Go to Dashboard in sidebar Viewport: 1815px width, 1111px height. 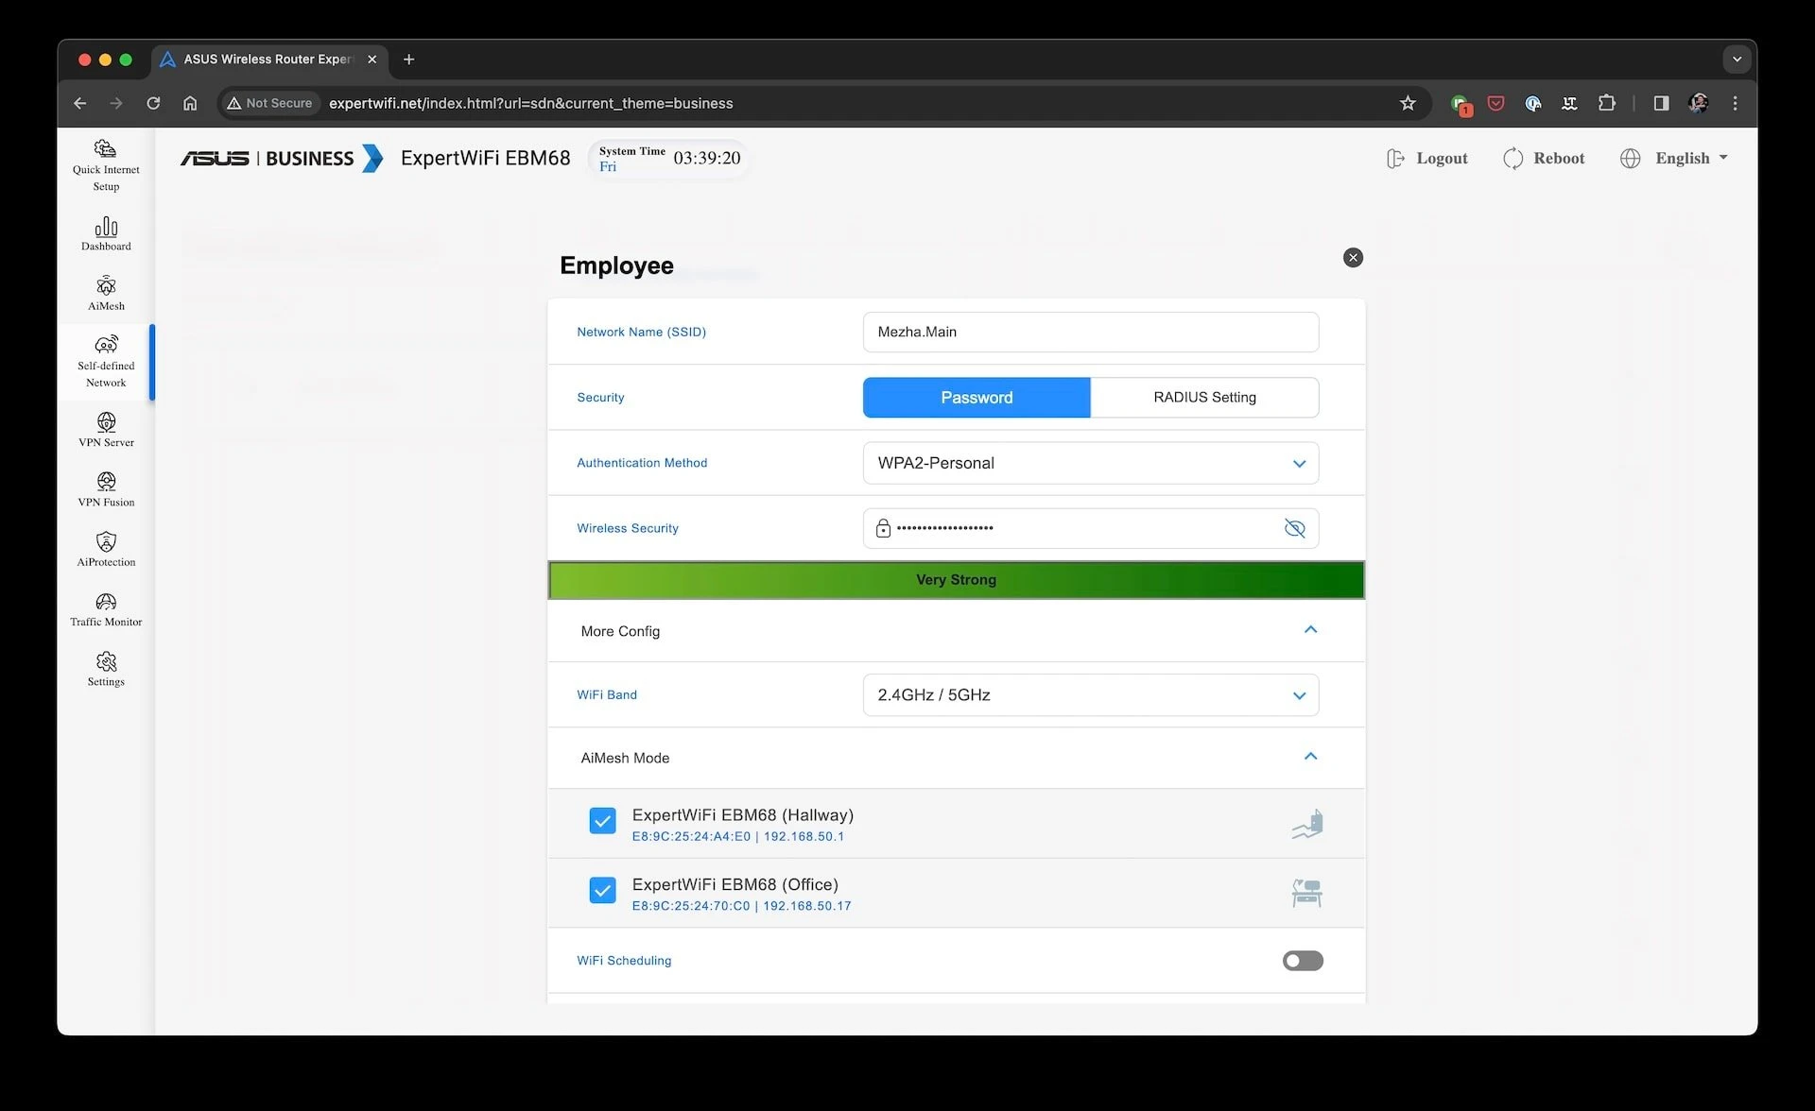106,234
